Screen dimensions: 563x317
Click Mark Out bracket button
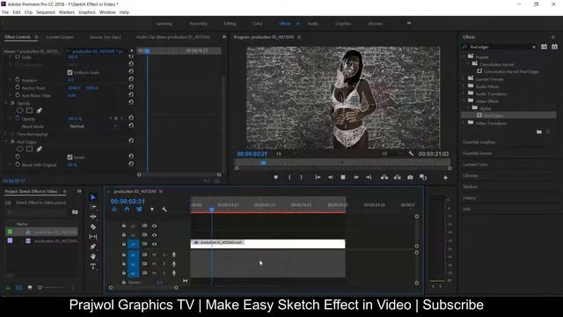(x=301, y=178)
